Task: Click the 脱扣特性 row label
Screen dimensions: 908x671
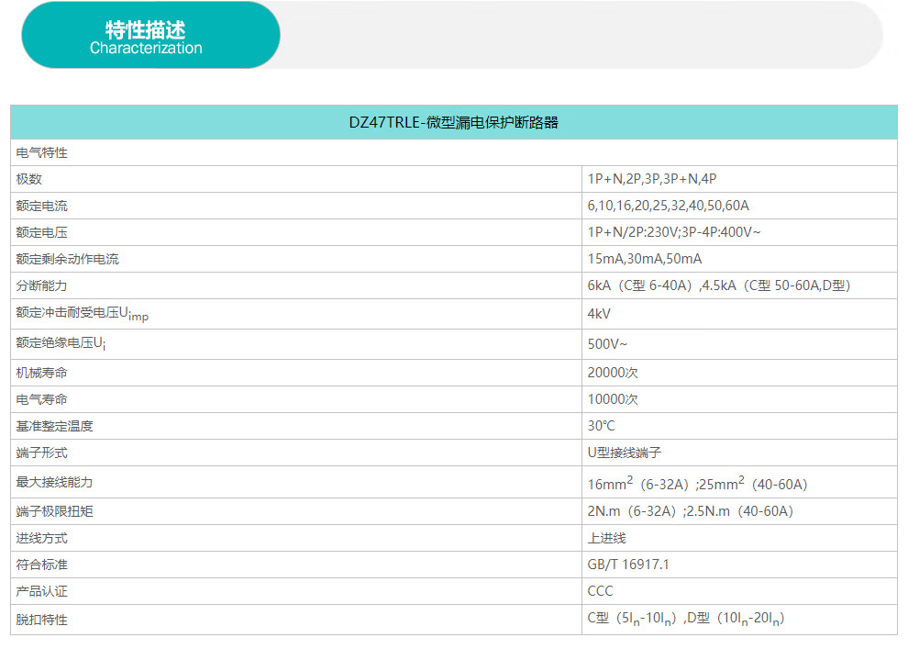Action: pos(42,620)
